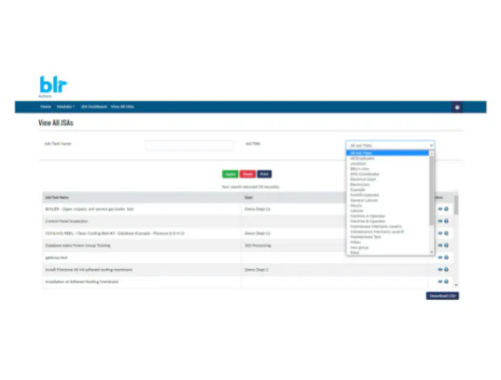Screen dimensions: 501x380
Task: Pick Electricians from the list
Action: (360, 185)
